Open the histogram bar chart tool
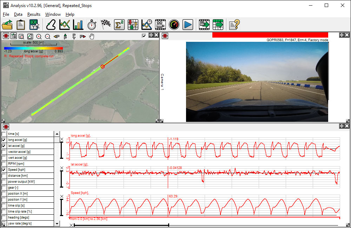 [77, 25]
